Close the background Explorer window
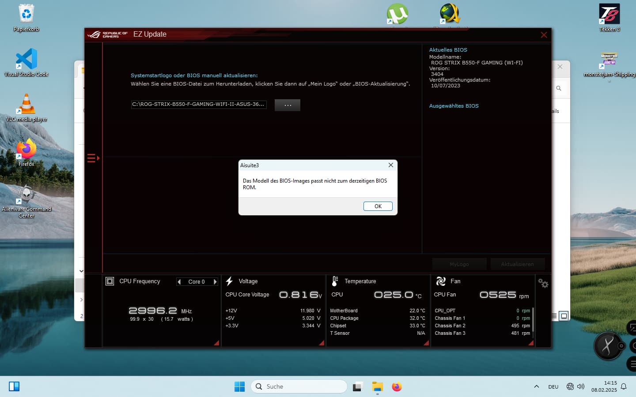This screenshot has width=636, height=397. 560,67
